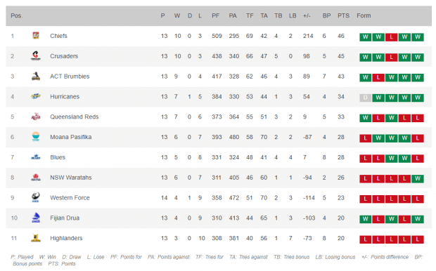Click the Fijian Drua team logo

point(36,218)
